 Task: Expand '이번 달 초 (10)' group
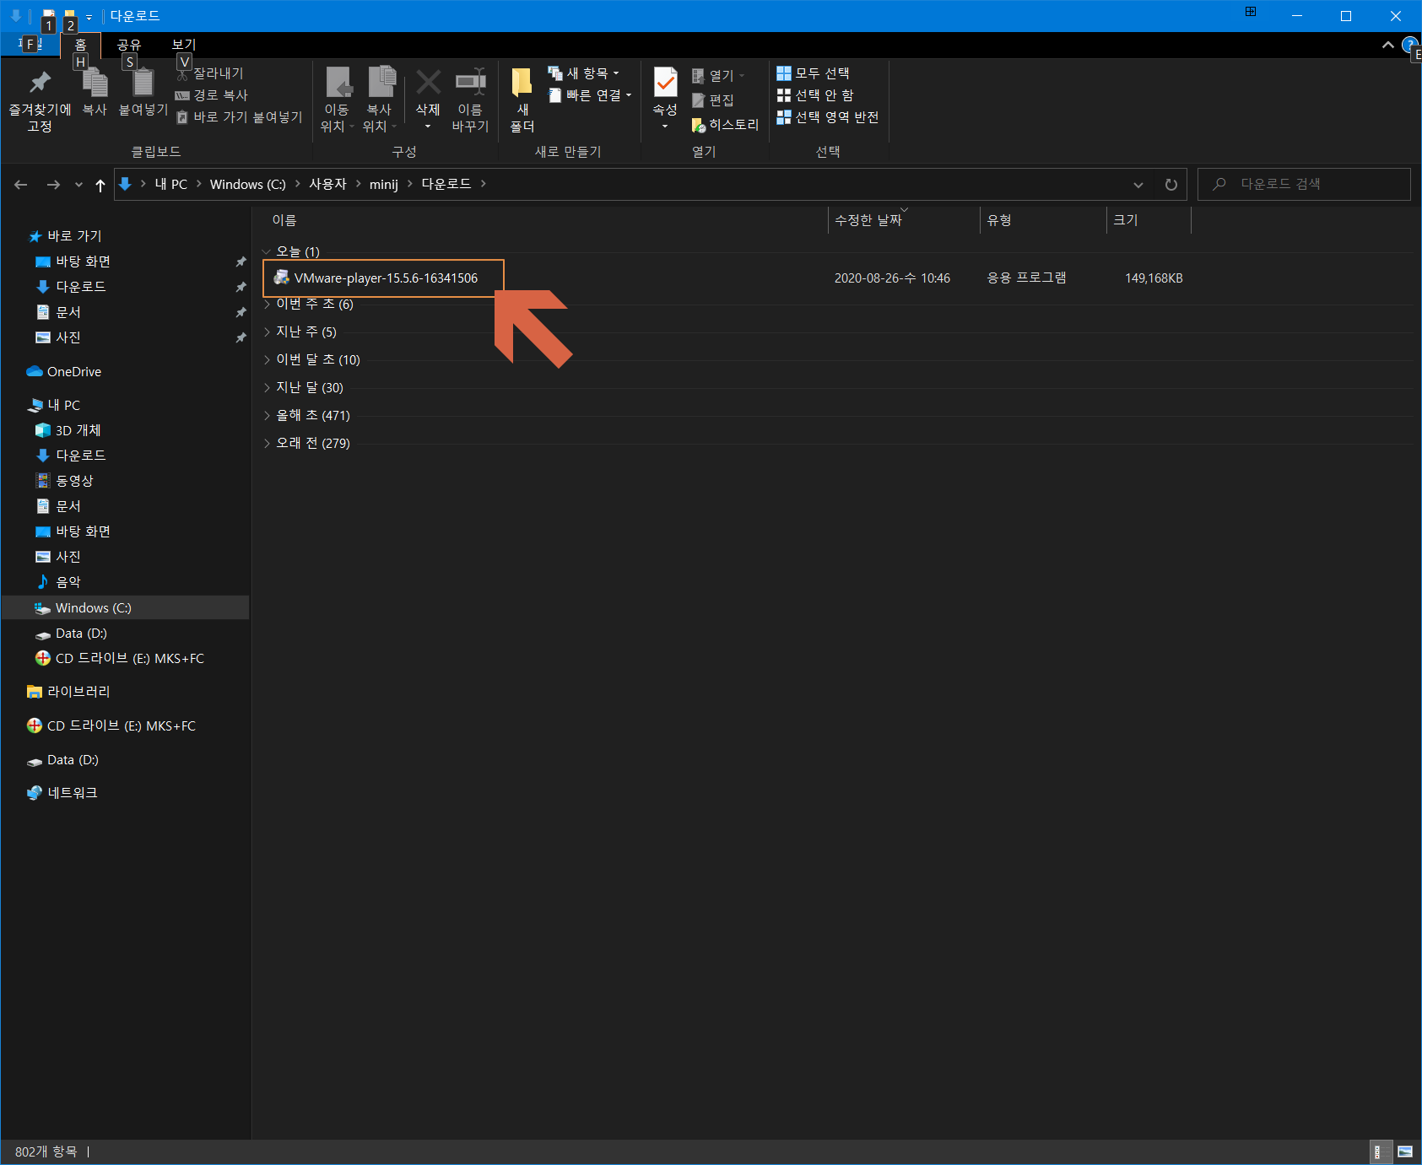point(267,359)
